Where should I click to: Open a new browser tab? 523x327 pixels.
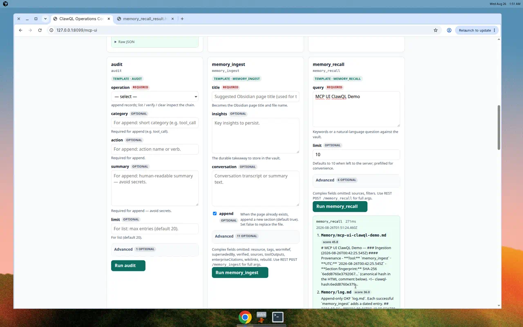coord(182,19)
